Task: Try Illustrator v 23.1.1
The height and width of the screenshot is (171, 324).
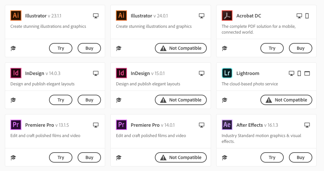Action: coord(61,48)
